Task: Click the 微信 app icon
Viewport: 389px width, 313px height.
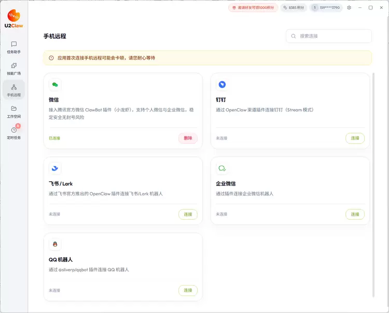Action: tap(55, 84)
